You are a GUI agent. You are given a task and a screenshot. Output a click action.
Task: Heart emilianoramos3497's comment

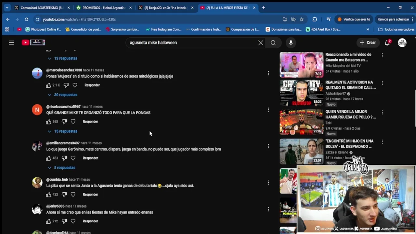(73, 158)
